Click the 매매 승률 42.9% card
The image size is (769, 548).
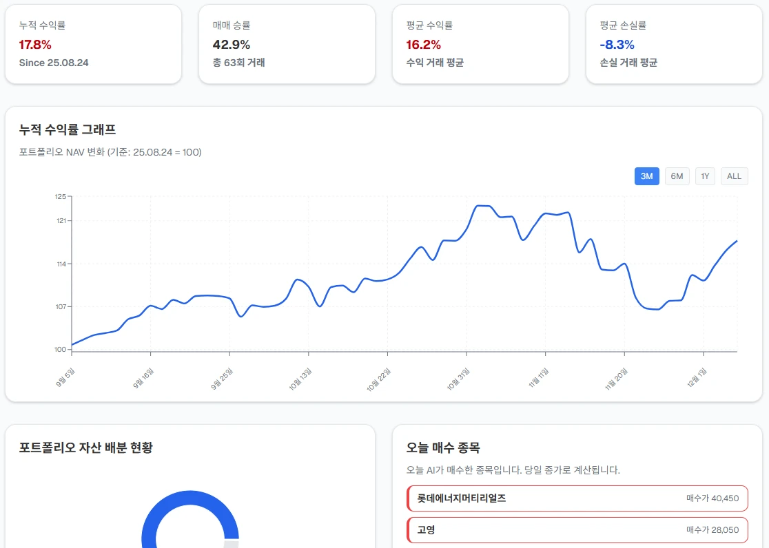pyautogui.click(x=287, y=44)
